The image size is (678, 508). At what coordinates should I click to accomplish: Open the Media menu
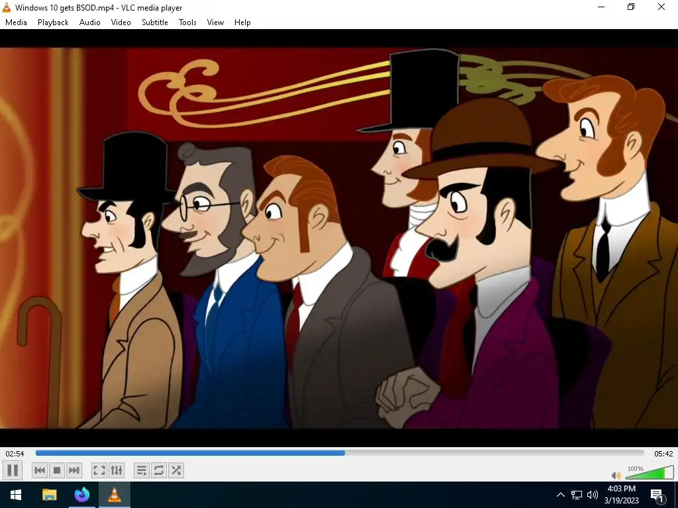(16, 22)
